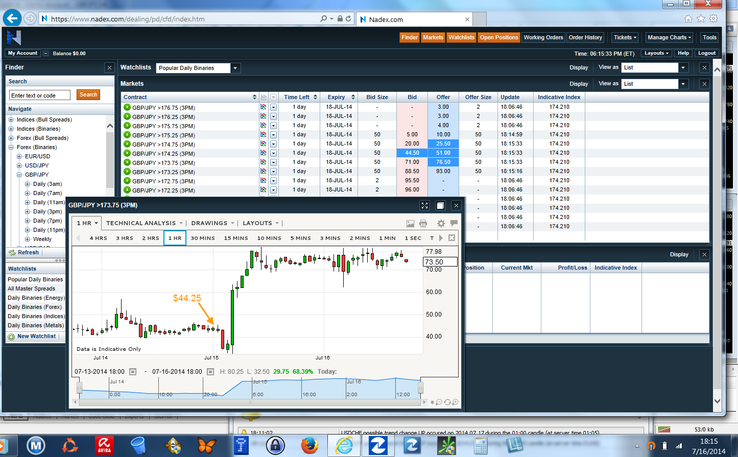The image size is (738, 457).
Task: Open the end date calendar picker
Action: coord(210,372)
